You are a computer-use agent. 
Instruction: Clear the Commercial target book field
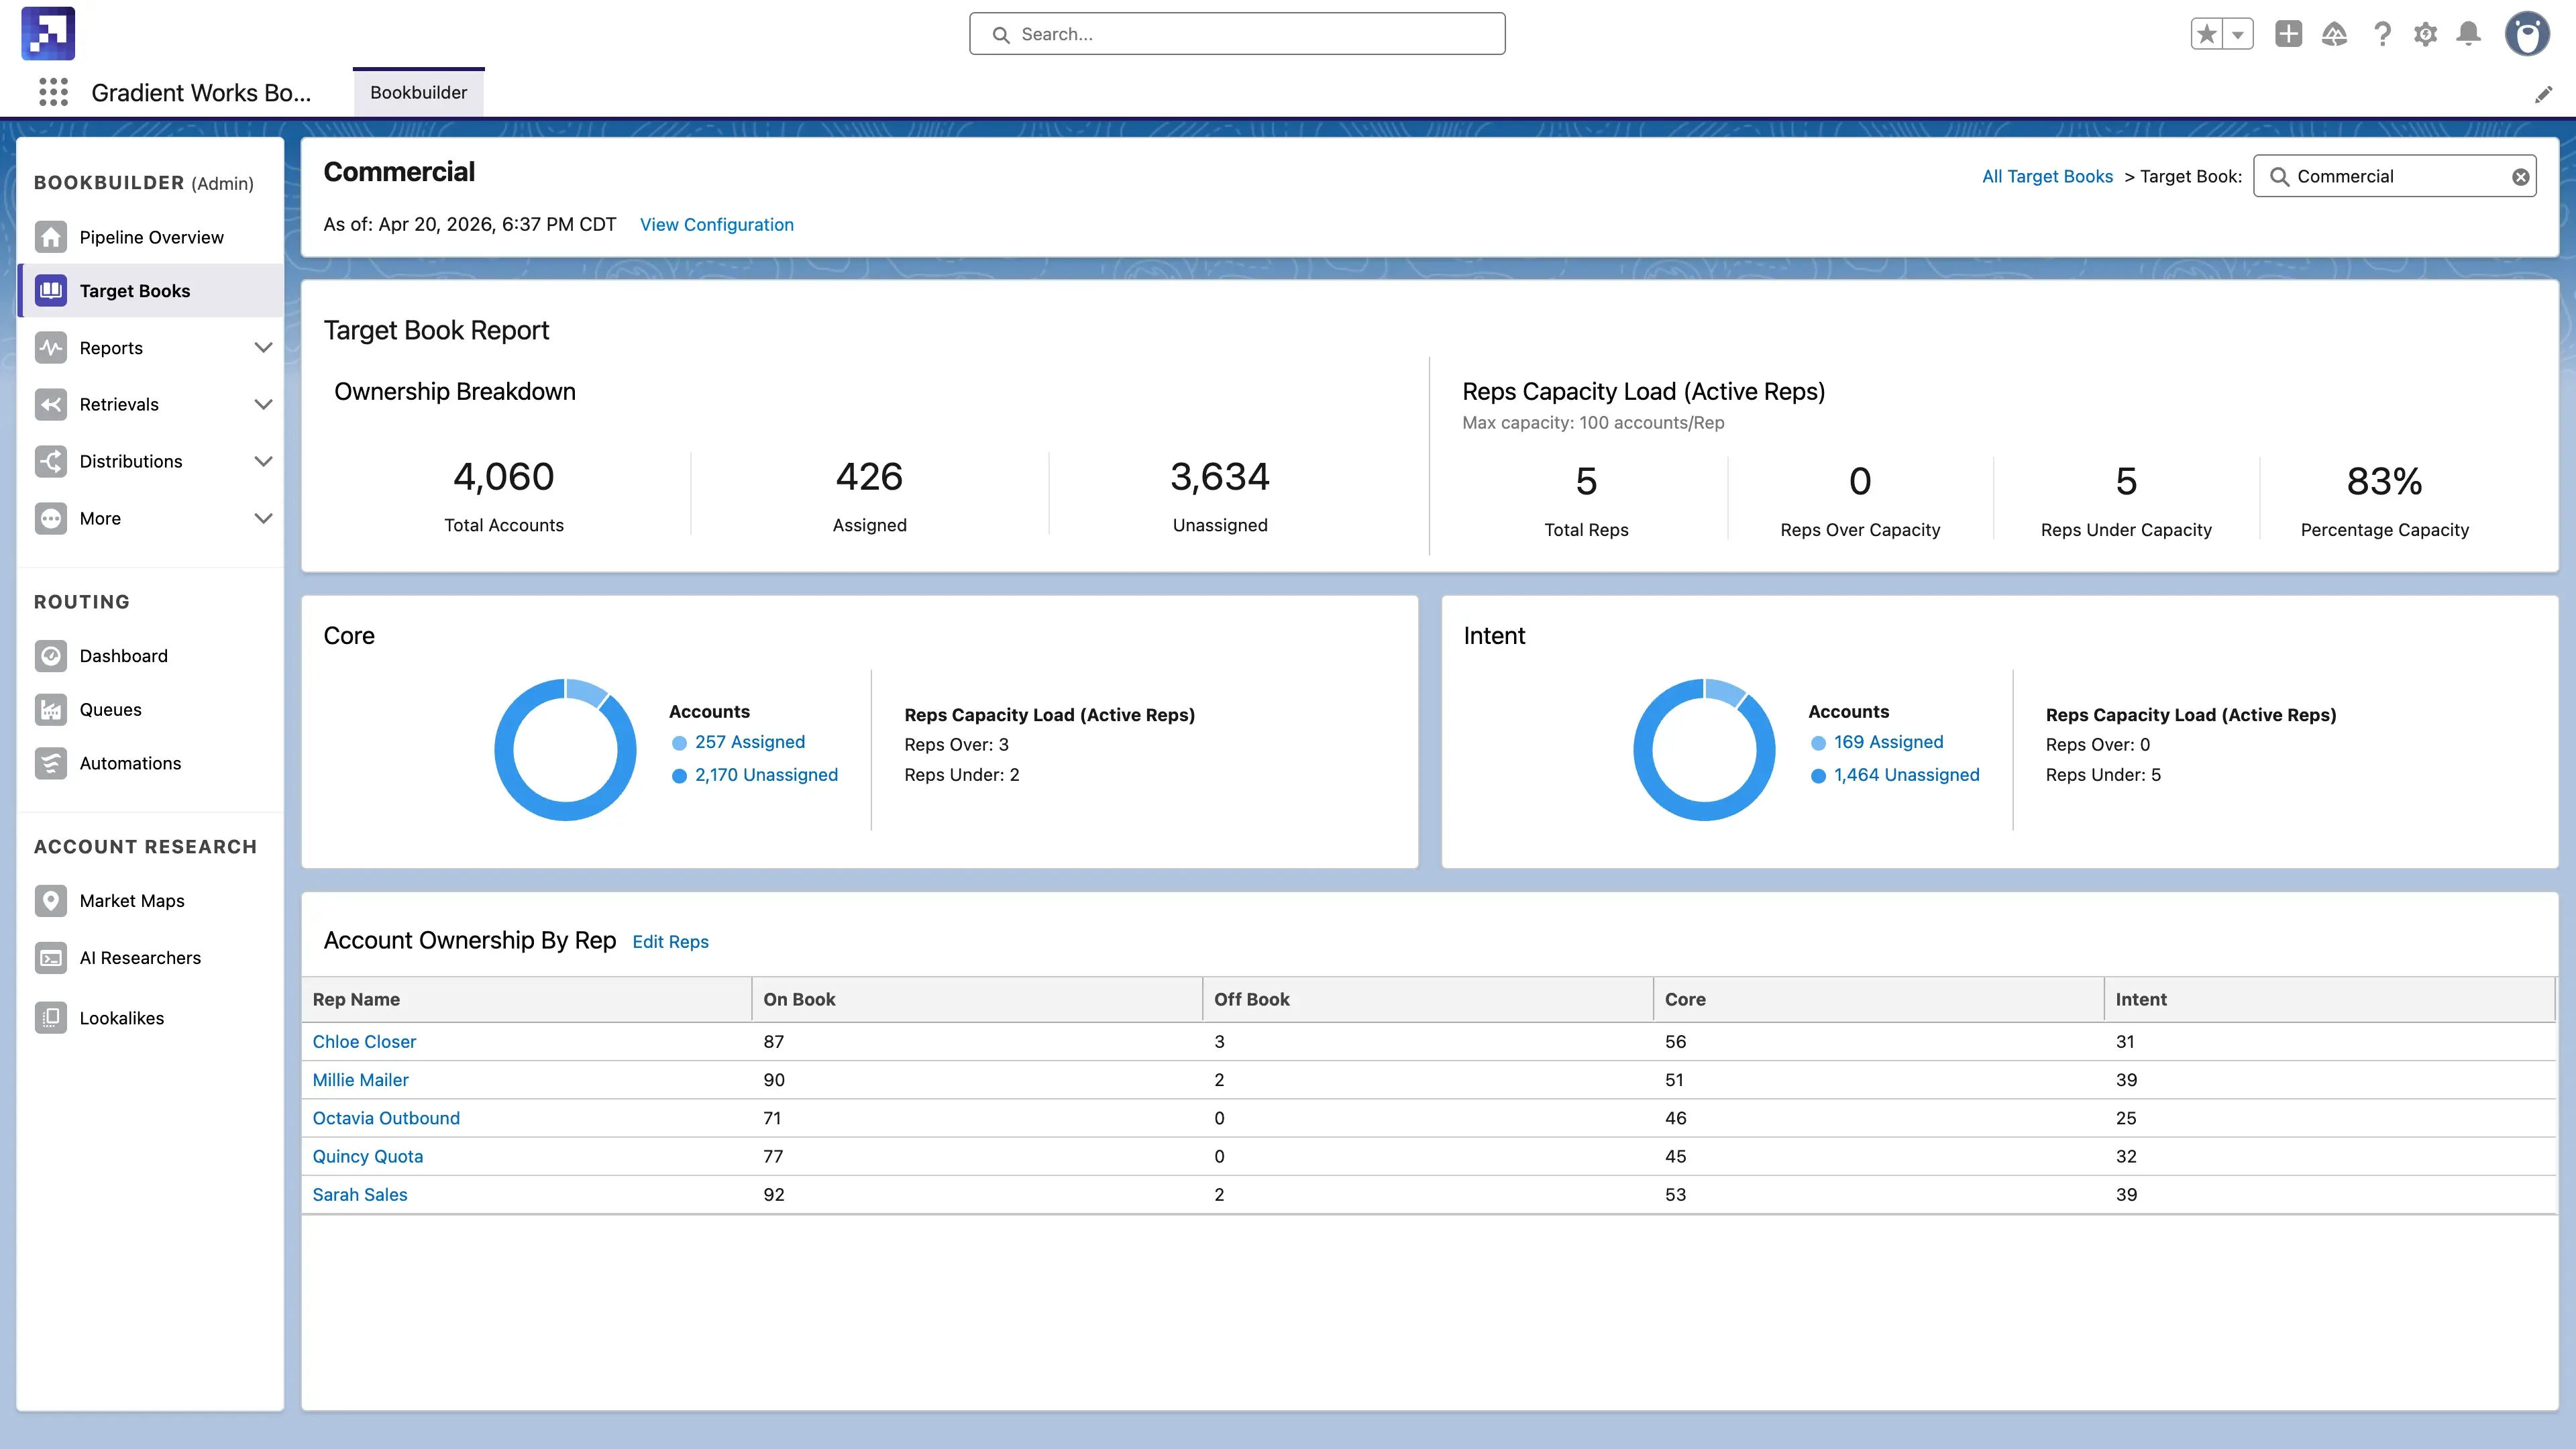pyautogui.click(x=2520, y=177)
